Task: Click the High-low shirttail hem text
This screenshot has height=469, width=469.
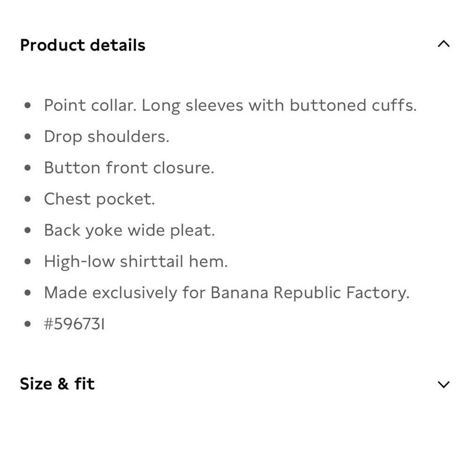Action: 136,262
